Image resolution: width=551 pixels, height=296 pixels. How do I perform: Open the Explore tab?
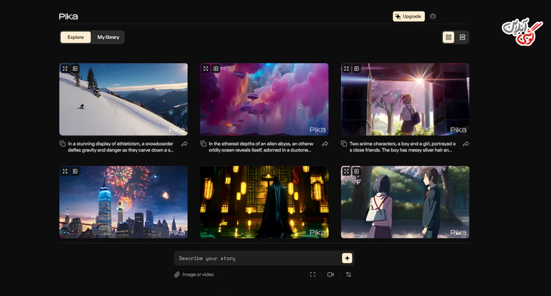[x=76, y=37]
